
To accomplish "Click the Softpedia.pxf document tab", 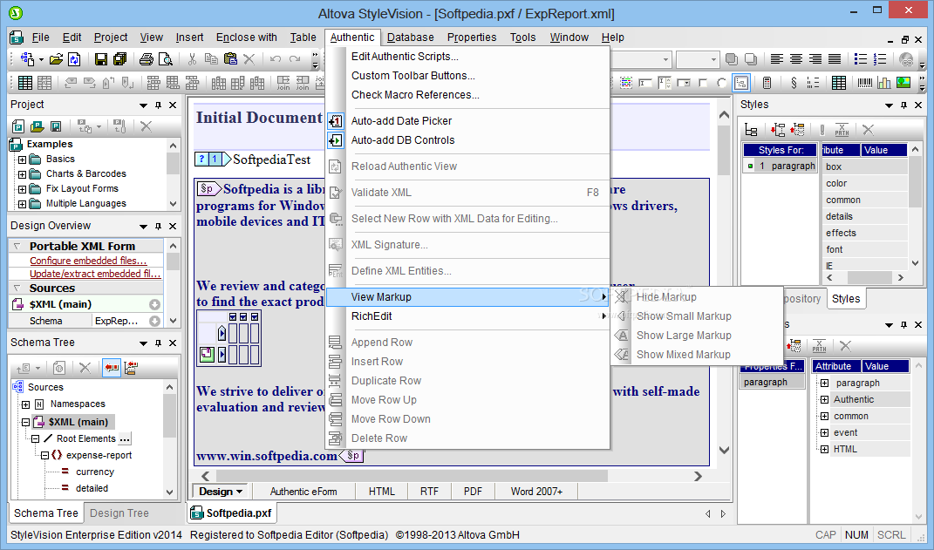I will [x=232, y=513].
